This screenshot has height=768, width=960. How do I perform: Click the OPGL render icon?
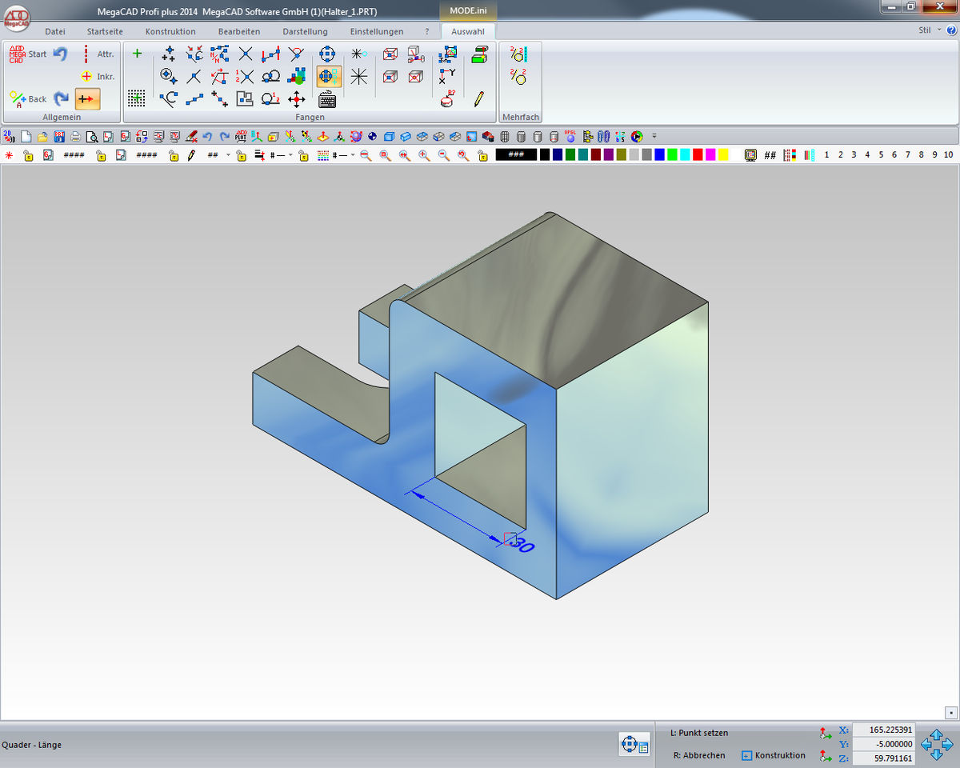point(570,137)
